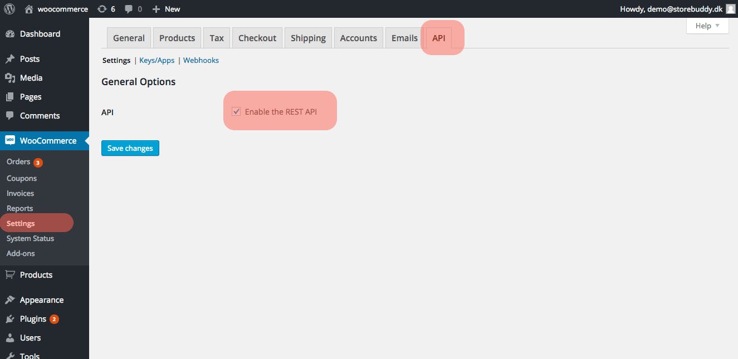This screenshot has width=738, height=359.
Task: Open the Checkout tab
Action: click(257, 38)
